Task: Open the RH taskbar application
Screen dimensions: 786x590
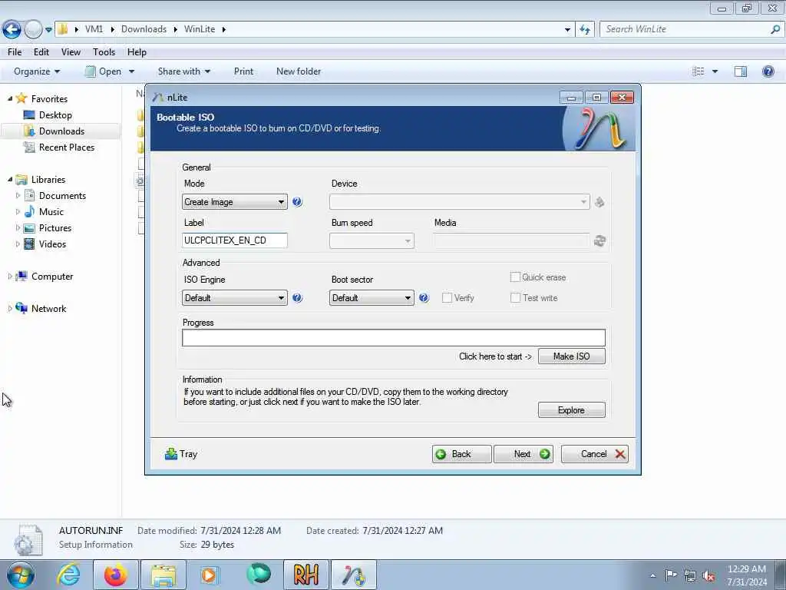Action: tap(306, 575)
